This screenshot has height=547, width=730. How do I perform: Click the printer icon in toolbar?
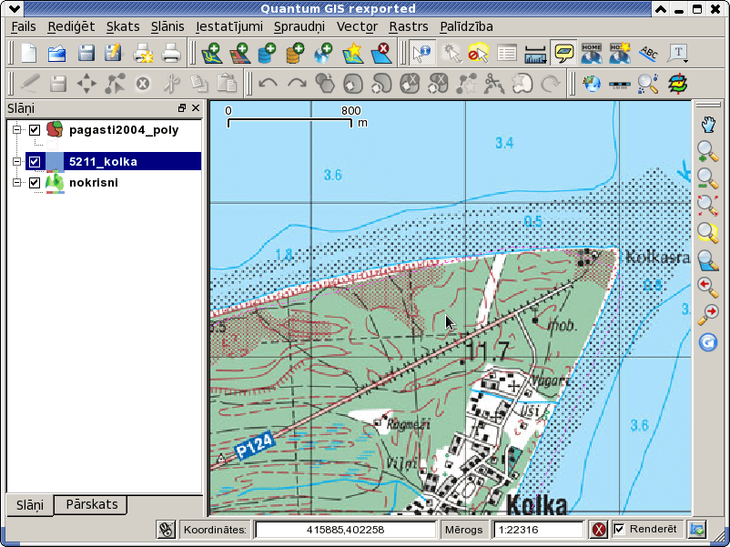[171, 53]
